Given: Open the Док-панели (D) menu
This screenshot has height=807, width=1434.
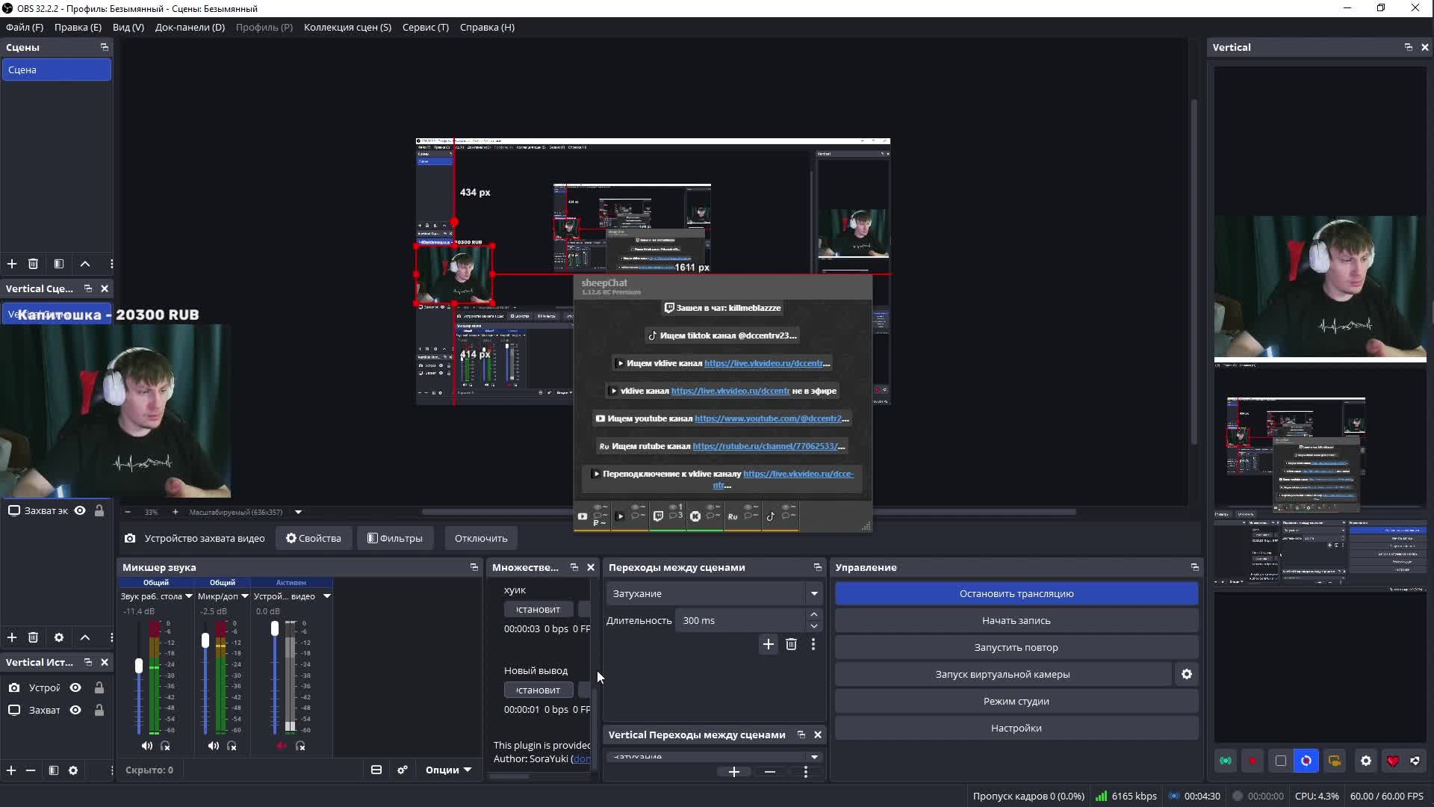Looking at the screenshot, I should point(190,27).
